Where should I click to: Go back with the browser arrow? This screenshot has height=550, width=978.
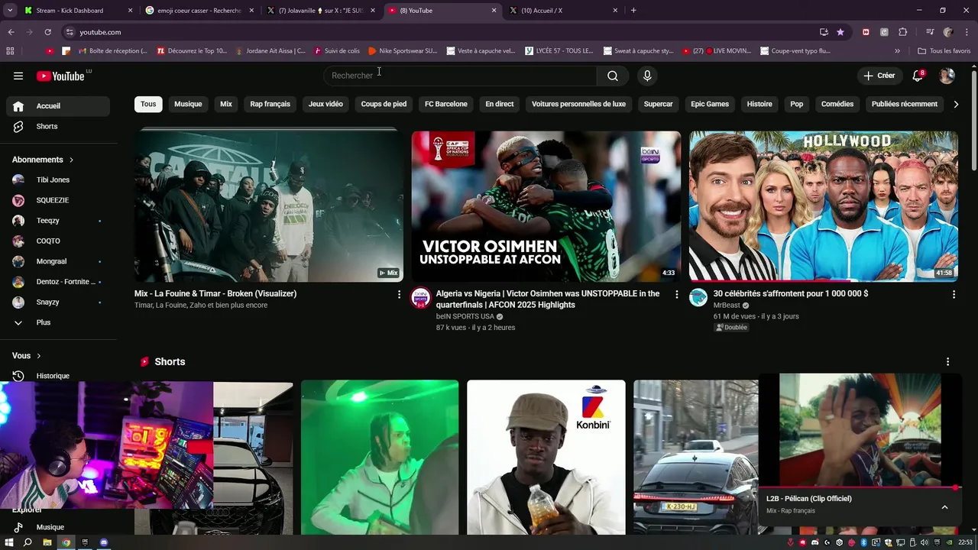click(x=11, y=32)
